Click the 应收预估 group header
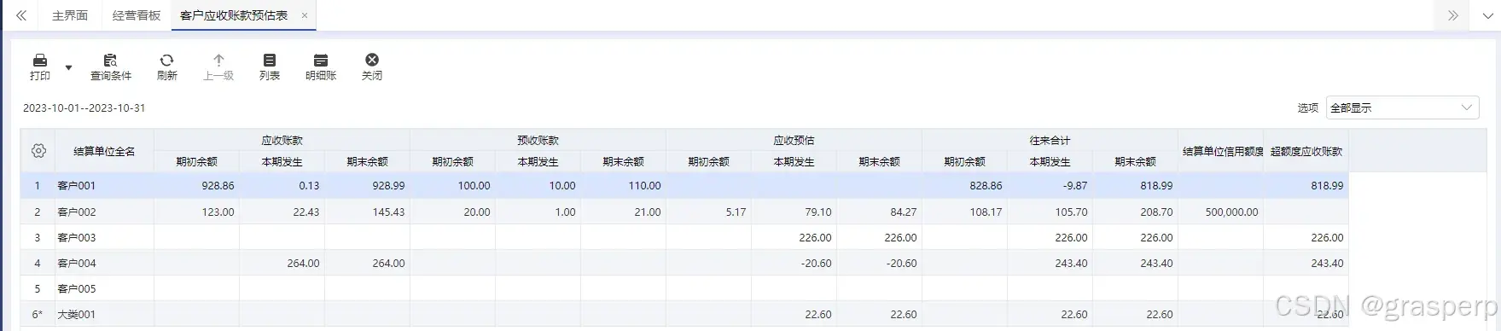This screenshot has height=331, width=1501. pyautogui.click(x=794, y=140)
